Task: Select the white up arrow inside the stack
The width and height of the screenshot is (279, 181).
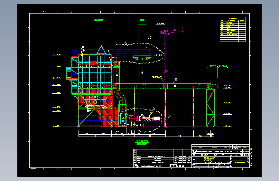Action: coord(142,72)
